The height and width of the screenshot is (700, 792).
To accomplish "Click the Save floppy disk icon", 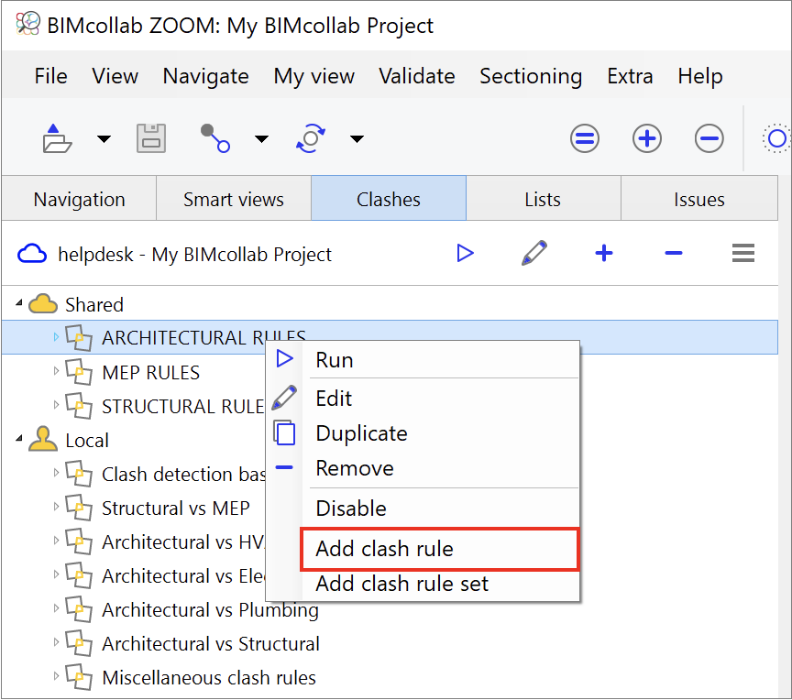I will (x=151, y=138).
